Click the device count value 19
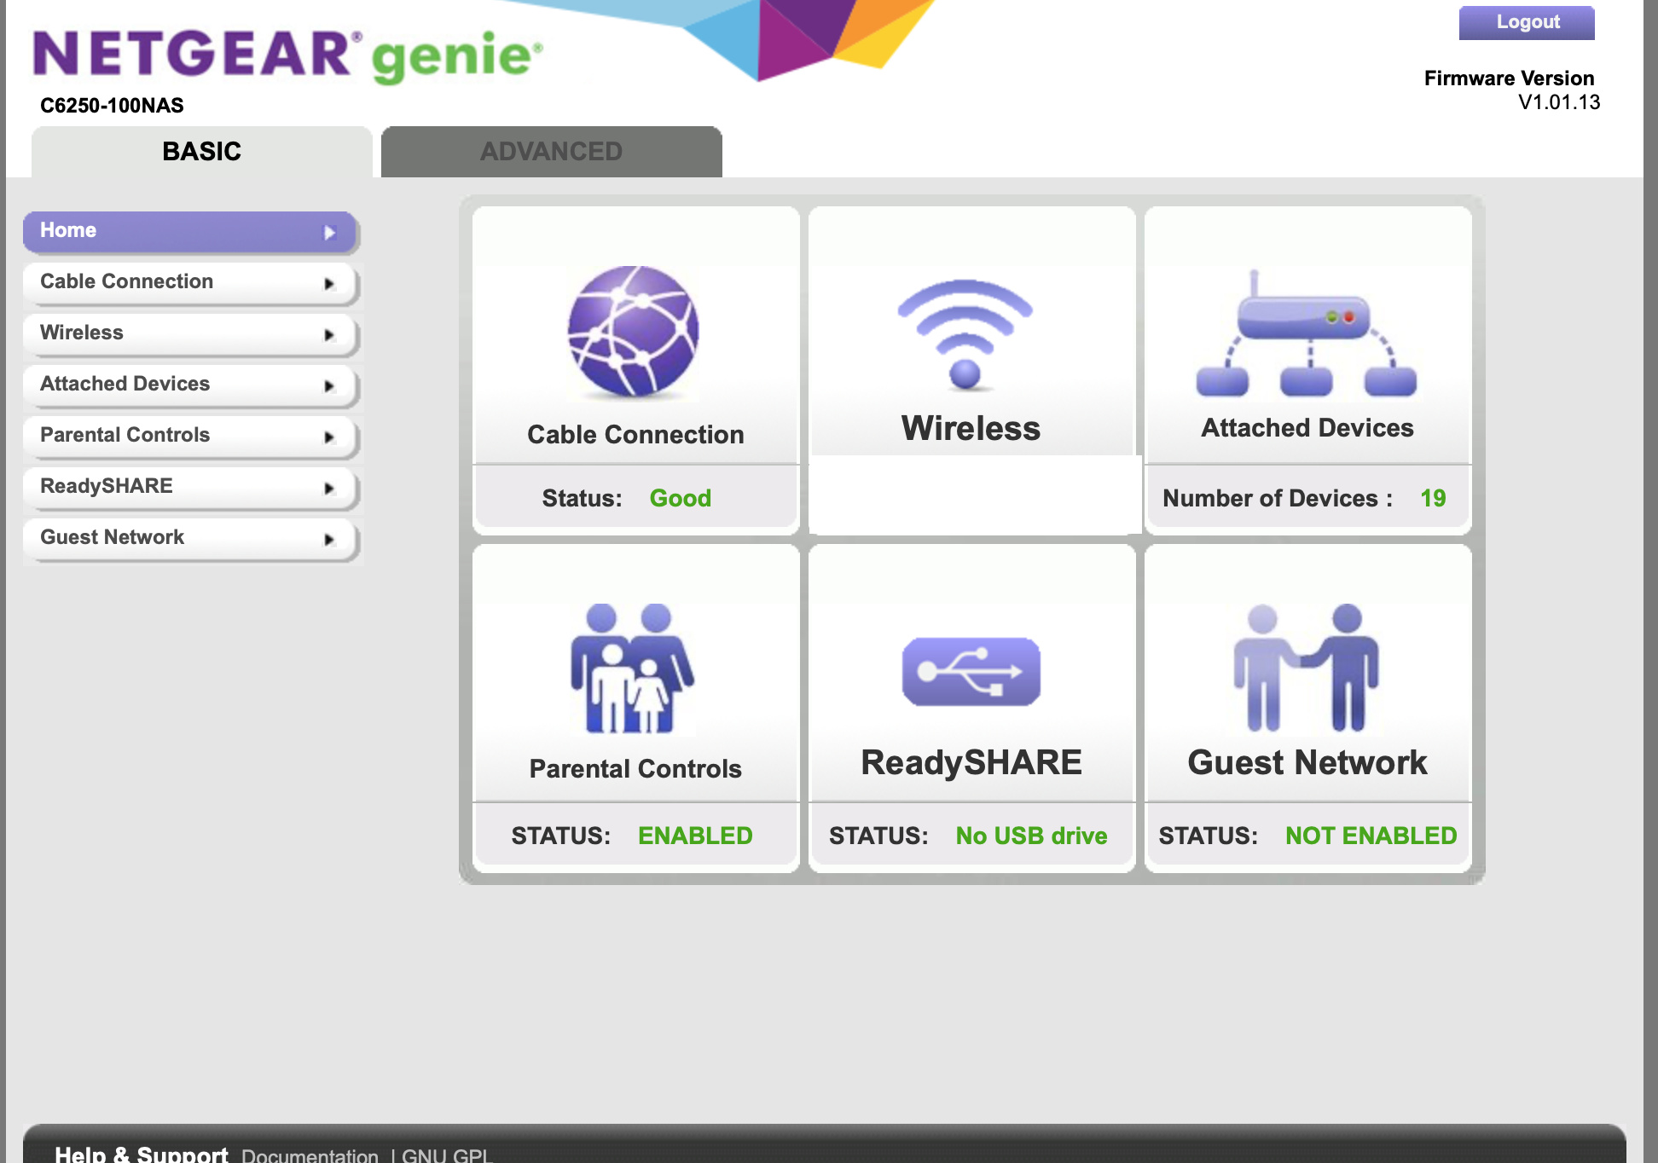 (1433, 498)
